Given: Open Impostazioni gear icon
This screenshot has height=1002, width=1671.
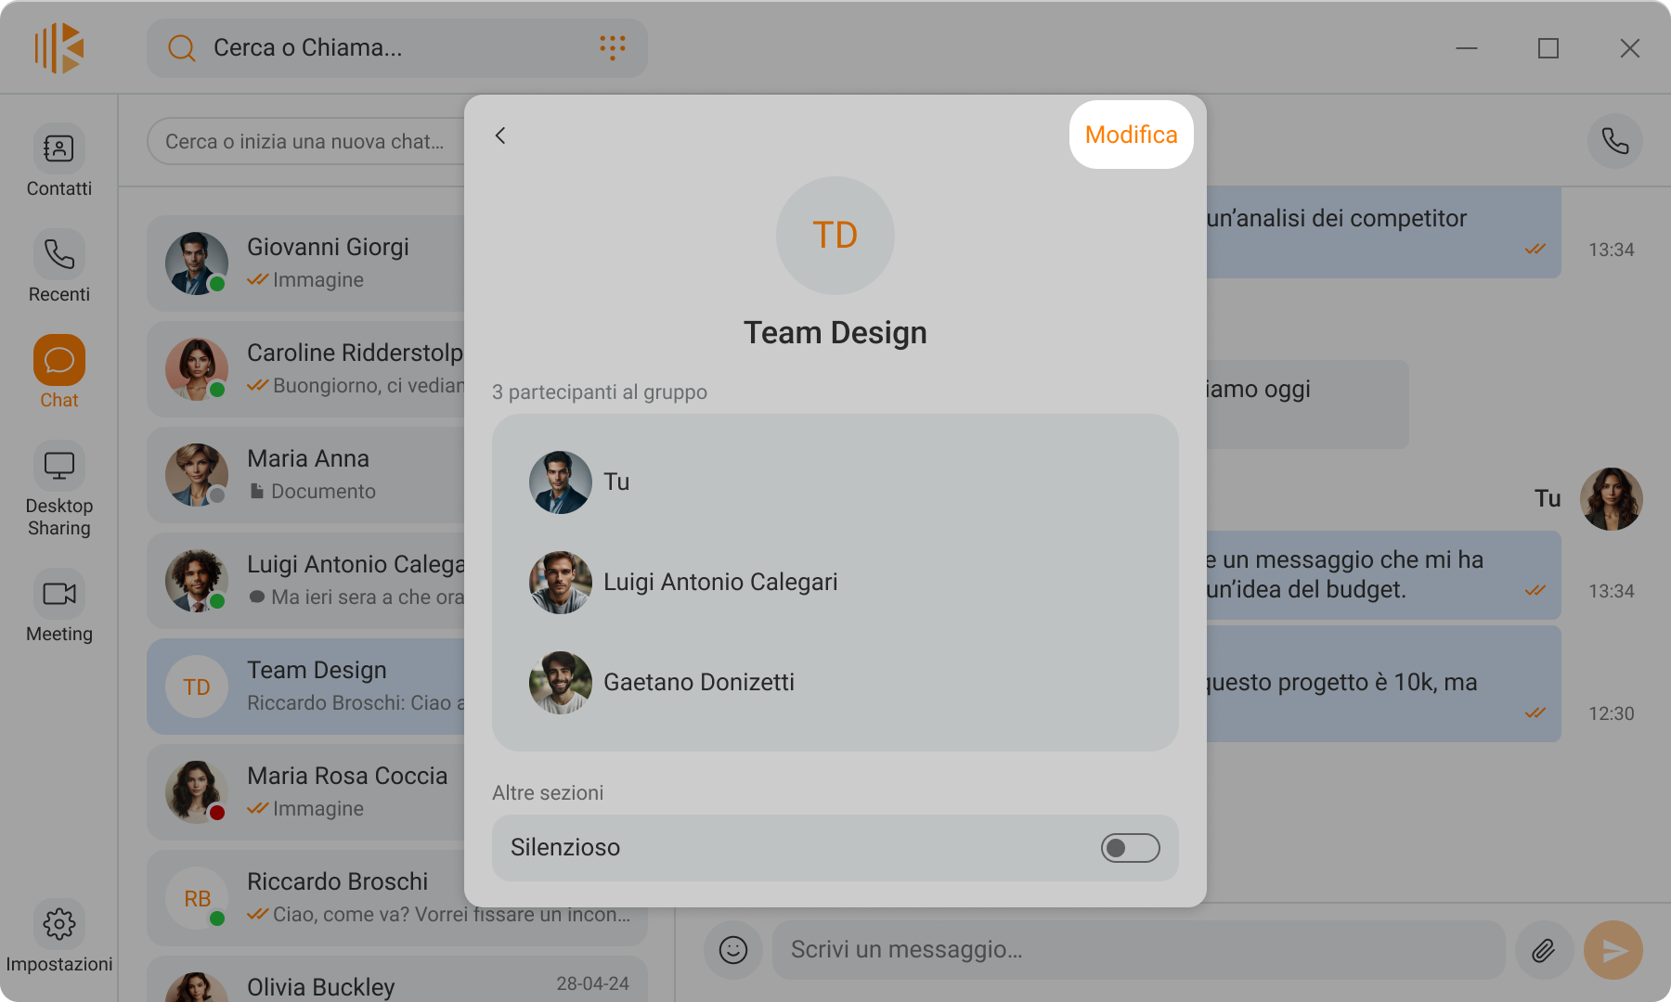Looking at the screenshot, I should coord(59,924).
